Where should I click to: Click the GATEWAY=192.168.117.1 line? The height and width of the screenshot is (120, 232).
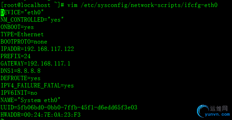(35, 63)
